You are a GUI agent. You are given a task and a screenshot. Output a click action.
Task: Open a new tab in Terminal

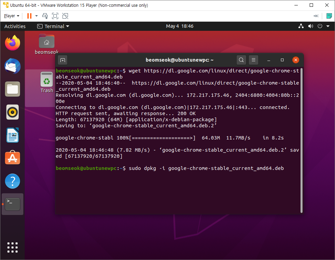pyautogui.click(x=63, y=60)
